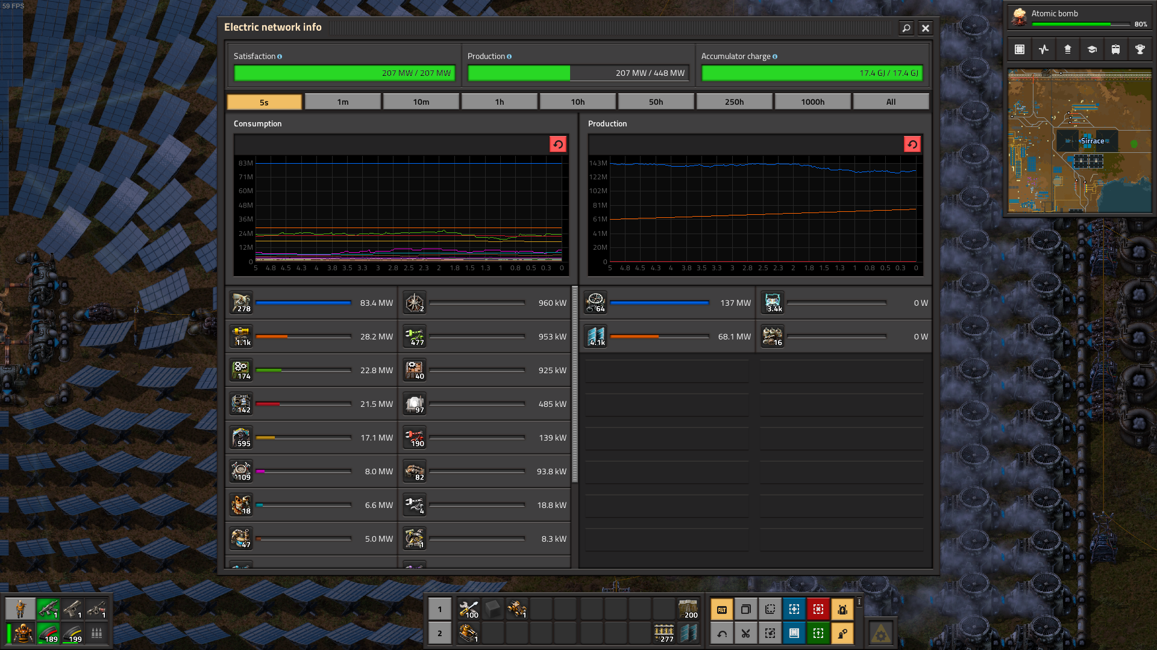The width and height of the screenshot is (1157, 650).
Task: Open the production statistics pulse icon
Action: tap(1043, 49)
